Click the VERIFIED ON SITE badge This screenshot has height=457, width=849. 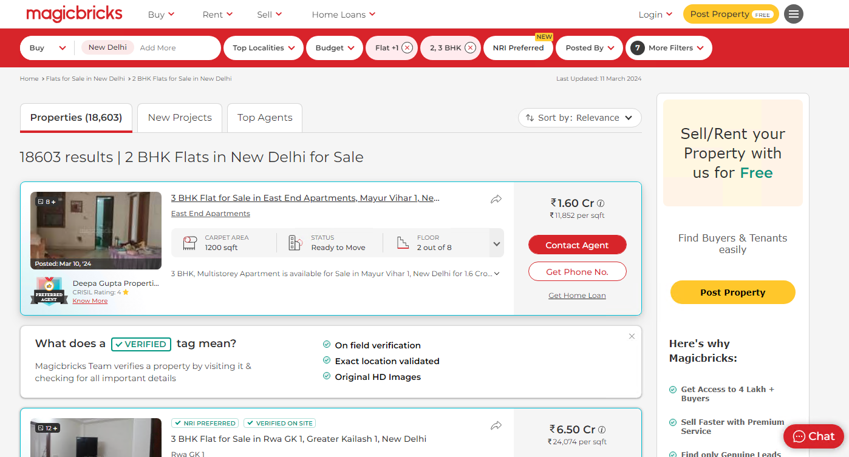(279, 423)
